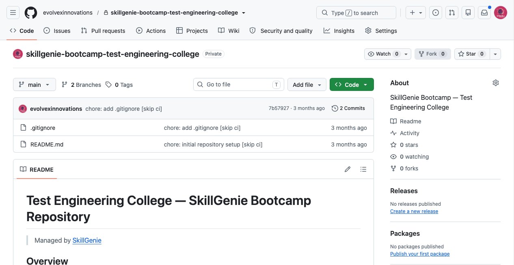Open commit hash 7b57927
Image resolution: width=514 pixels, height=265 pixels.
[279, 108]
